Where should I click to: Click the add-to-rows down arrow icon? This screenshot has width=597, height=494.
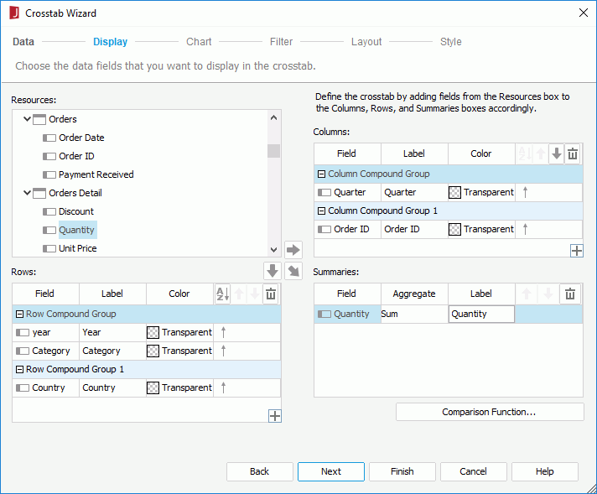273,271
